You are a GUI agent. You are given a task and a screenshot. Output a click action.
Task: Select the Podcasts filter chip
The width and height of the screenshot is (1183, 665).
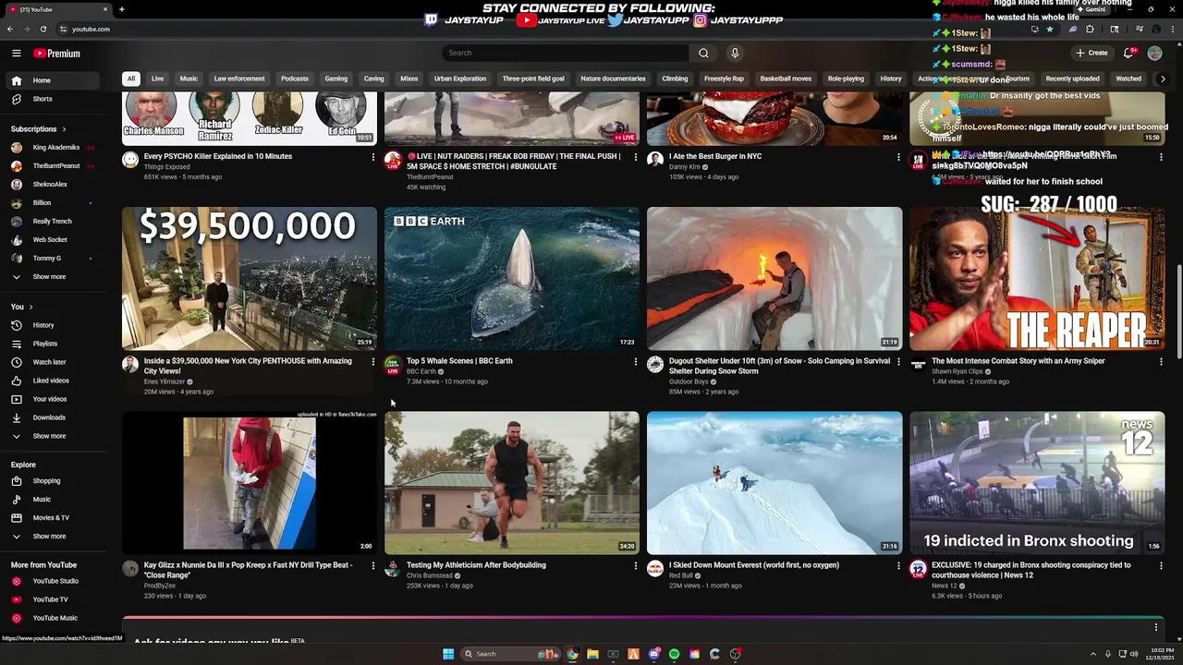pos(295,79)
